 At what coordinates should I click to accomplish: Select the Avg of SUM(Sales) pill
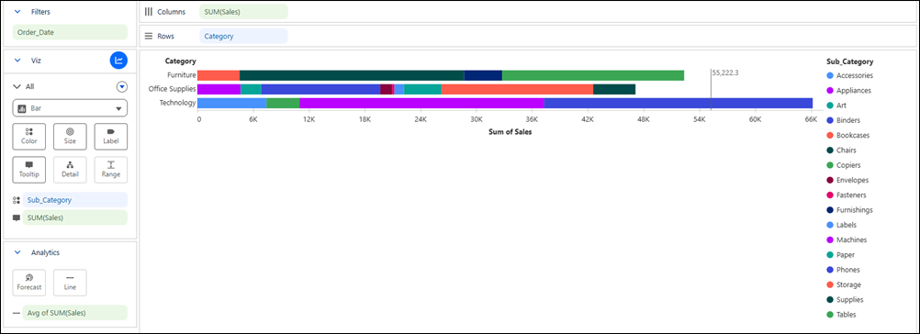[75, 313]
